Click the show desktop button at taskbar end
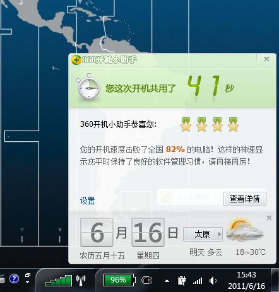Viewport: 279px width, 292px height. (x=275, y=280)
